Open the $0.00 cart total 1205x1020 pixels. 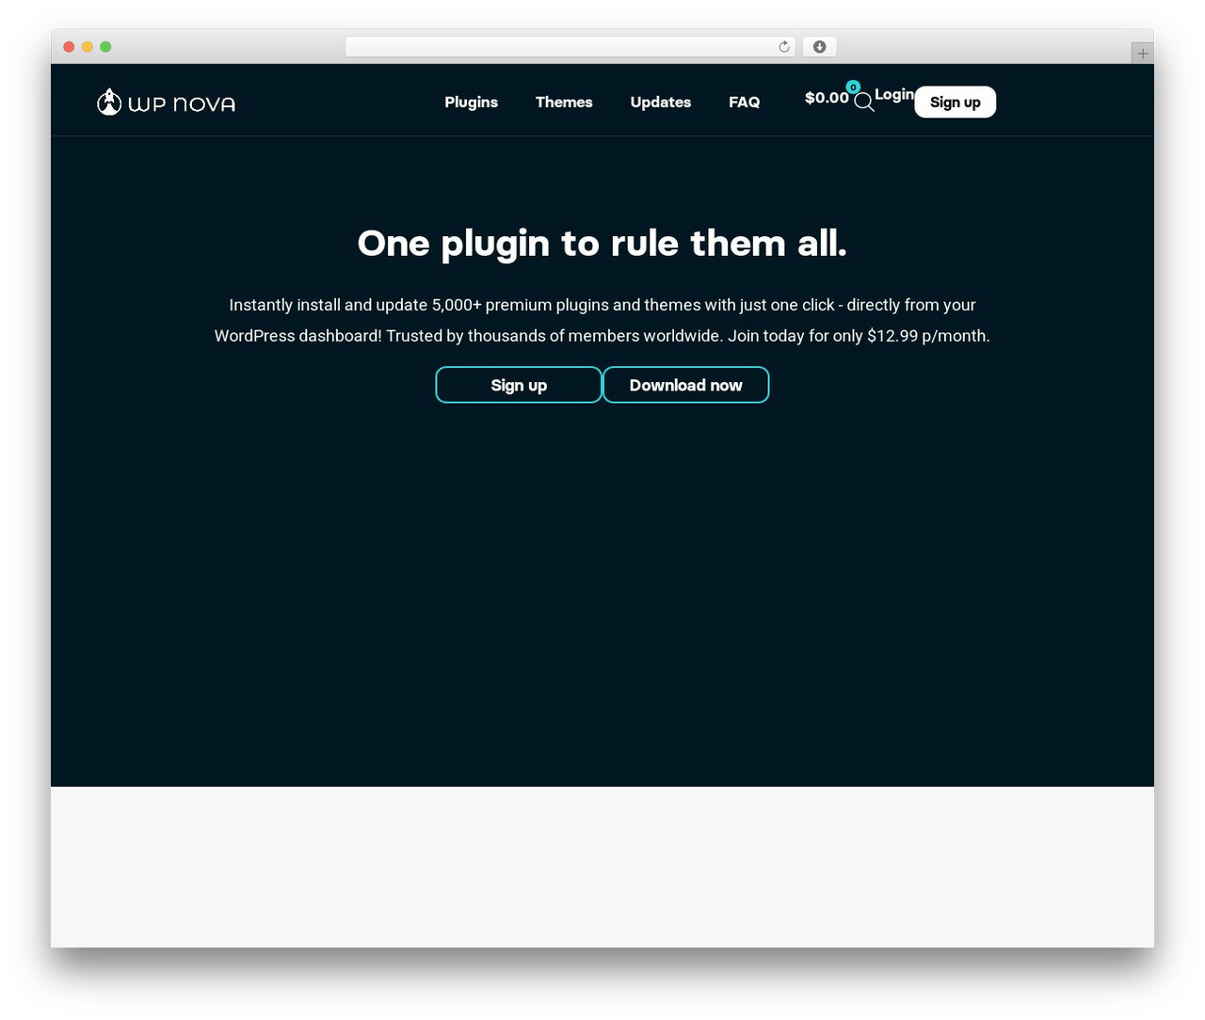[x=827, y=98]
